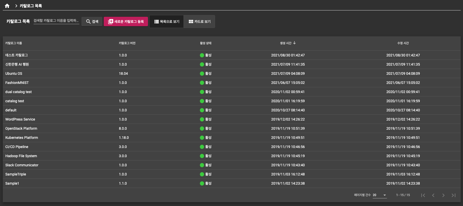This screenshot has width=463, height=206.
Task: Go to first page of results
Action: (x=423, y=195)
